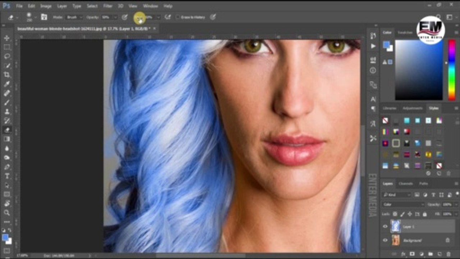
Task: Select the Pen tool
Action: pyautogui.click(x=7, y=167)
